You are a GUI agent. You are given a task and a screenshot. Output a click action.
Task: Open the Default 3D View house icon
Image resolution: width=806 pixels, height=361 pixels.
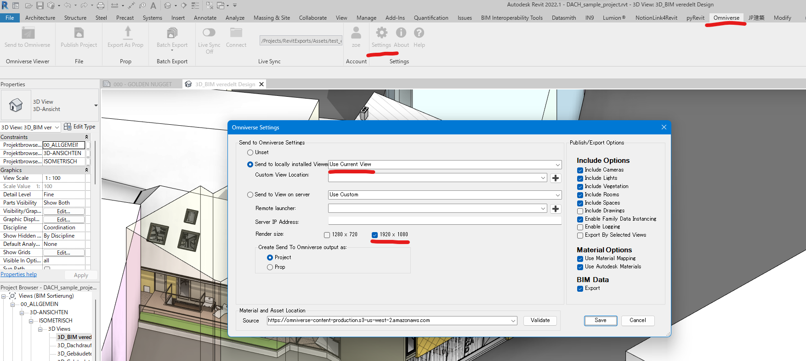[168, 6]
